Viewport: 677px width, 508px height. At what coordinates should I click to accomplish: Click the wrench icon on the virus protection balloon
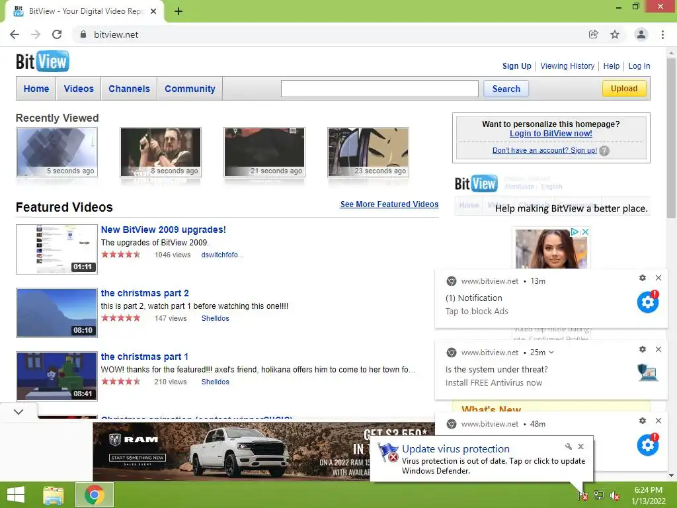click(568, 446)
